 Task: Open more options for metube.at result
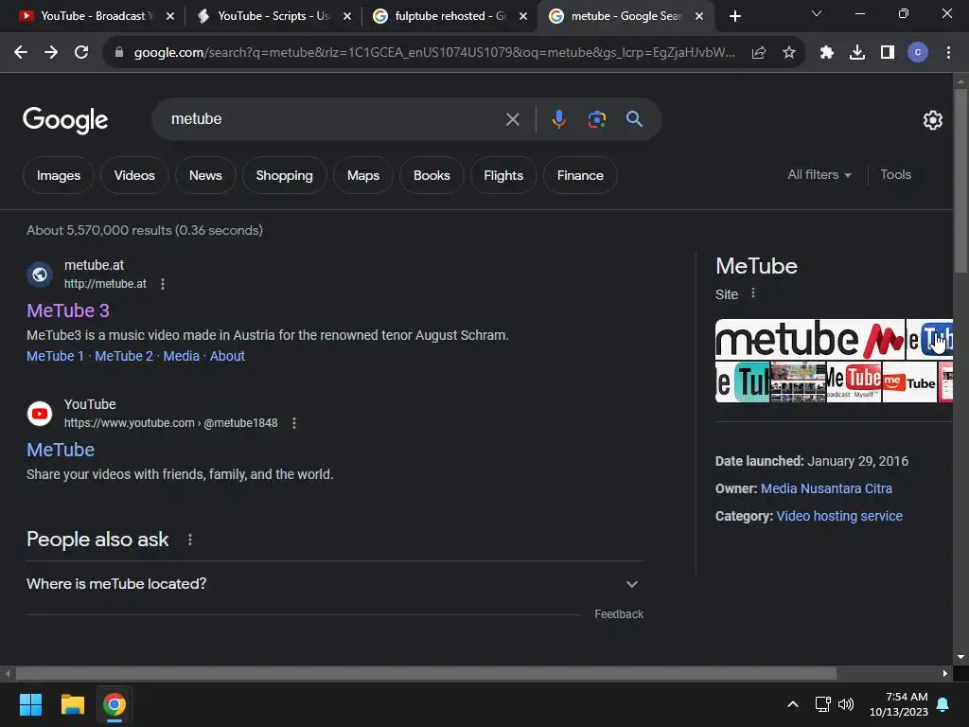click(163, 284)
